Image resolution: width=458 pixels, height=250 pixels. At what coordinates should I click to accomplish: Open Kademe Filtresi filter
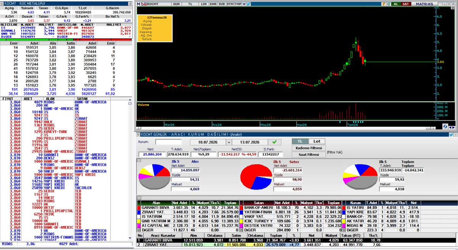(x=308, y=148)
